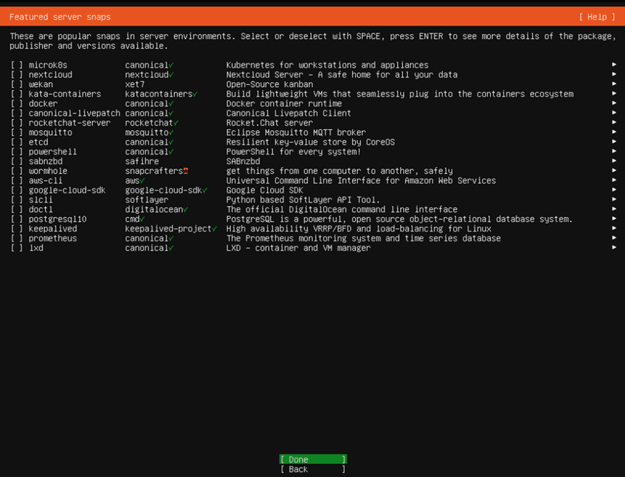Enable the kata-containers checkbox
Screen dimensions: 625x477
[x=16, y=94]
